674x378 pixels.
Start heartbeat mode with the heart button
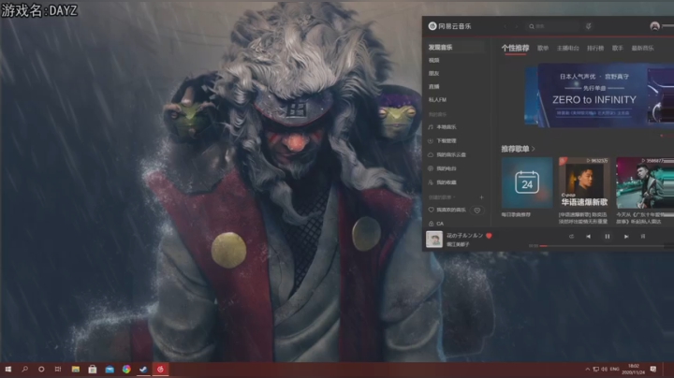pos(477,210)
